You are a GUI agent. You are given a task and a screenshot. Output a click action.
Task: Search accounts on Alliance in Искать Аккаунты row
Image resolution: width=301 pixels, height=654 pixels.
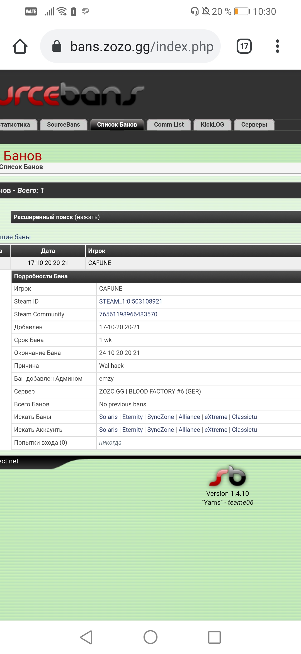click(189, 430)
